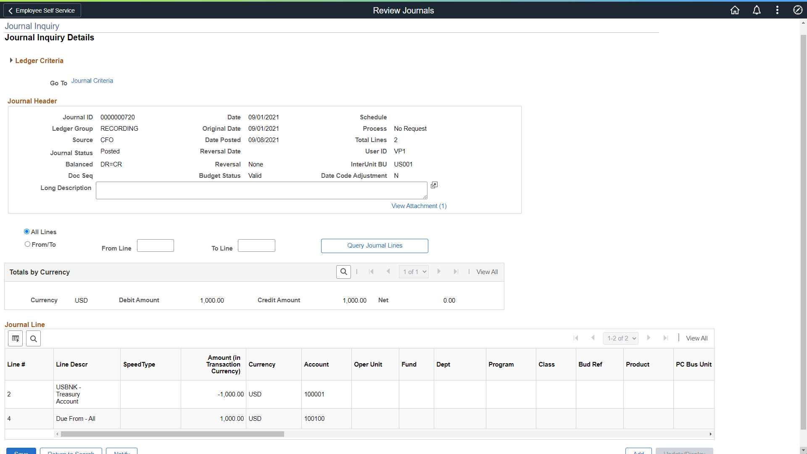
Task: Click the Journal Line horizontal scrollbar
Action: click(172, 434)
